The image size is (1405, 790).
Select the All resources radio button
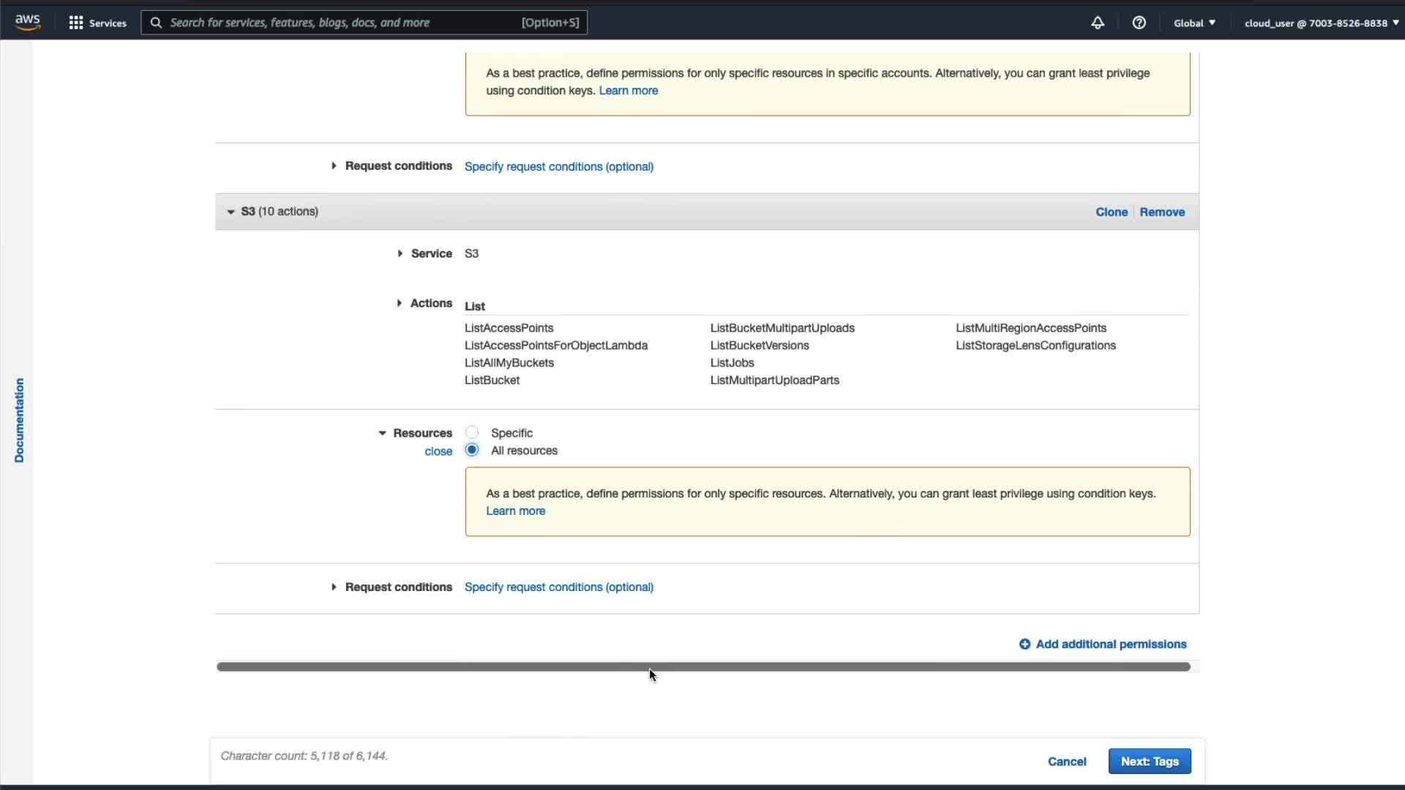[x=472, y=450]
